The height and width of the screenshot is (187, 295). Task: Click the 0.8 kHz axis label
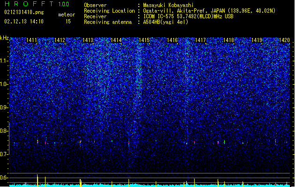click(4, 131)
